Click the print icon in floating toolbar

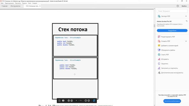[63, 101]
